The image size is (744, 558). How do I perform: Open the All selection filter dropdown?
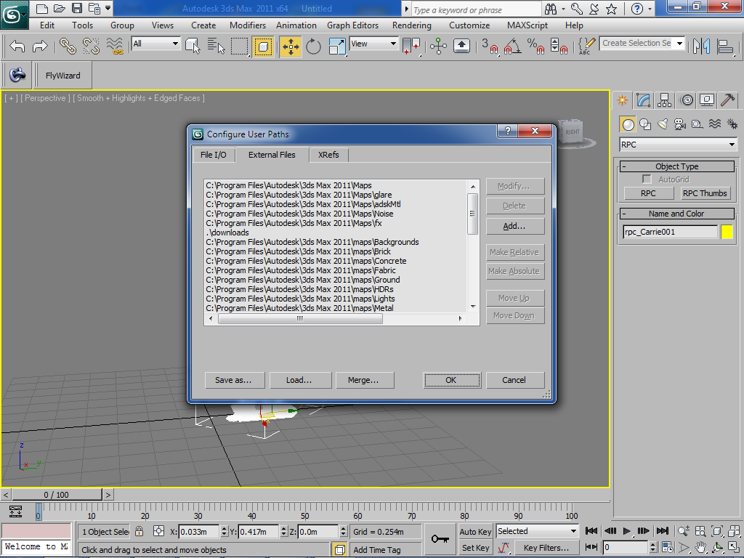(155, 44)
